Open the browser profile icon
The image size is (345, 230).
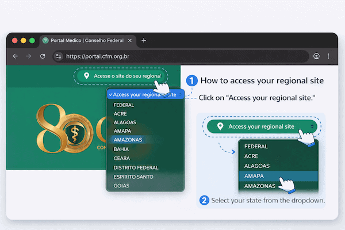[x=316, y=56]
